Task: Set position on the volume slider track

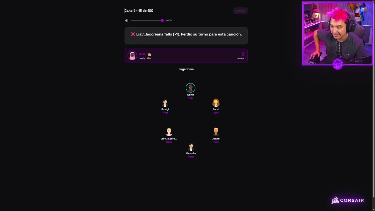Action: (147, 21)
